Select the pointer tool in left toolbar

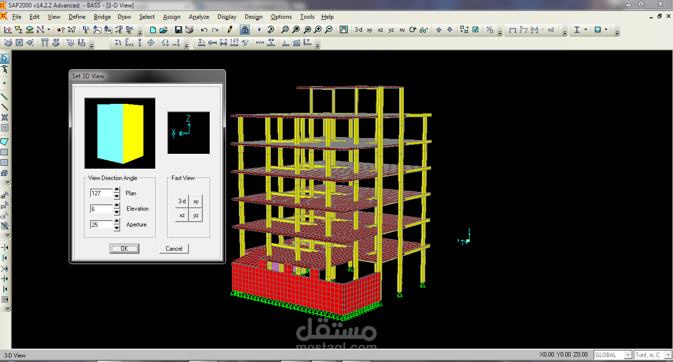[x=5, y=59]
